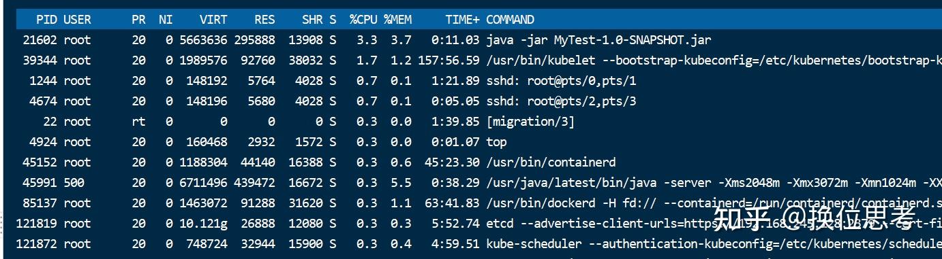The image size is (942, 259).
Task: Click the %CPU column header
Action: (x=363, y=20)
